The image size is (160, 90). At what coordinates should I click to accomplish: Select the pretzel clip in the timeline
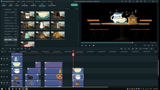pos(53,77)
